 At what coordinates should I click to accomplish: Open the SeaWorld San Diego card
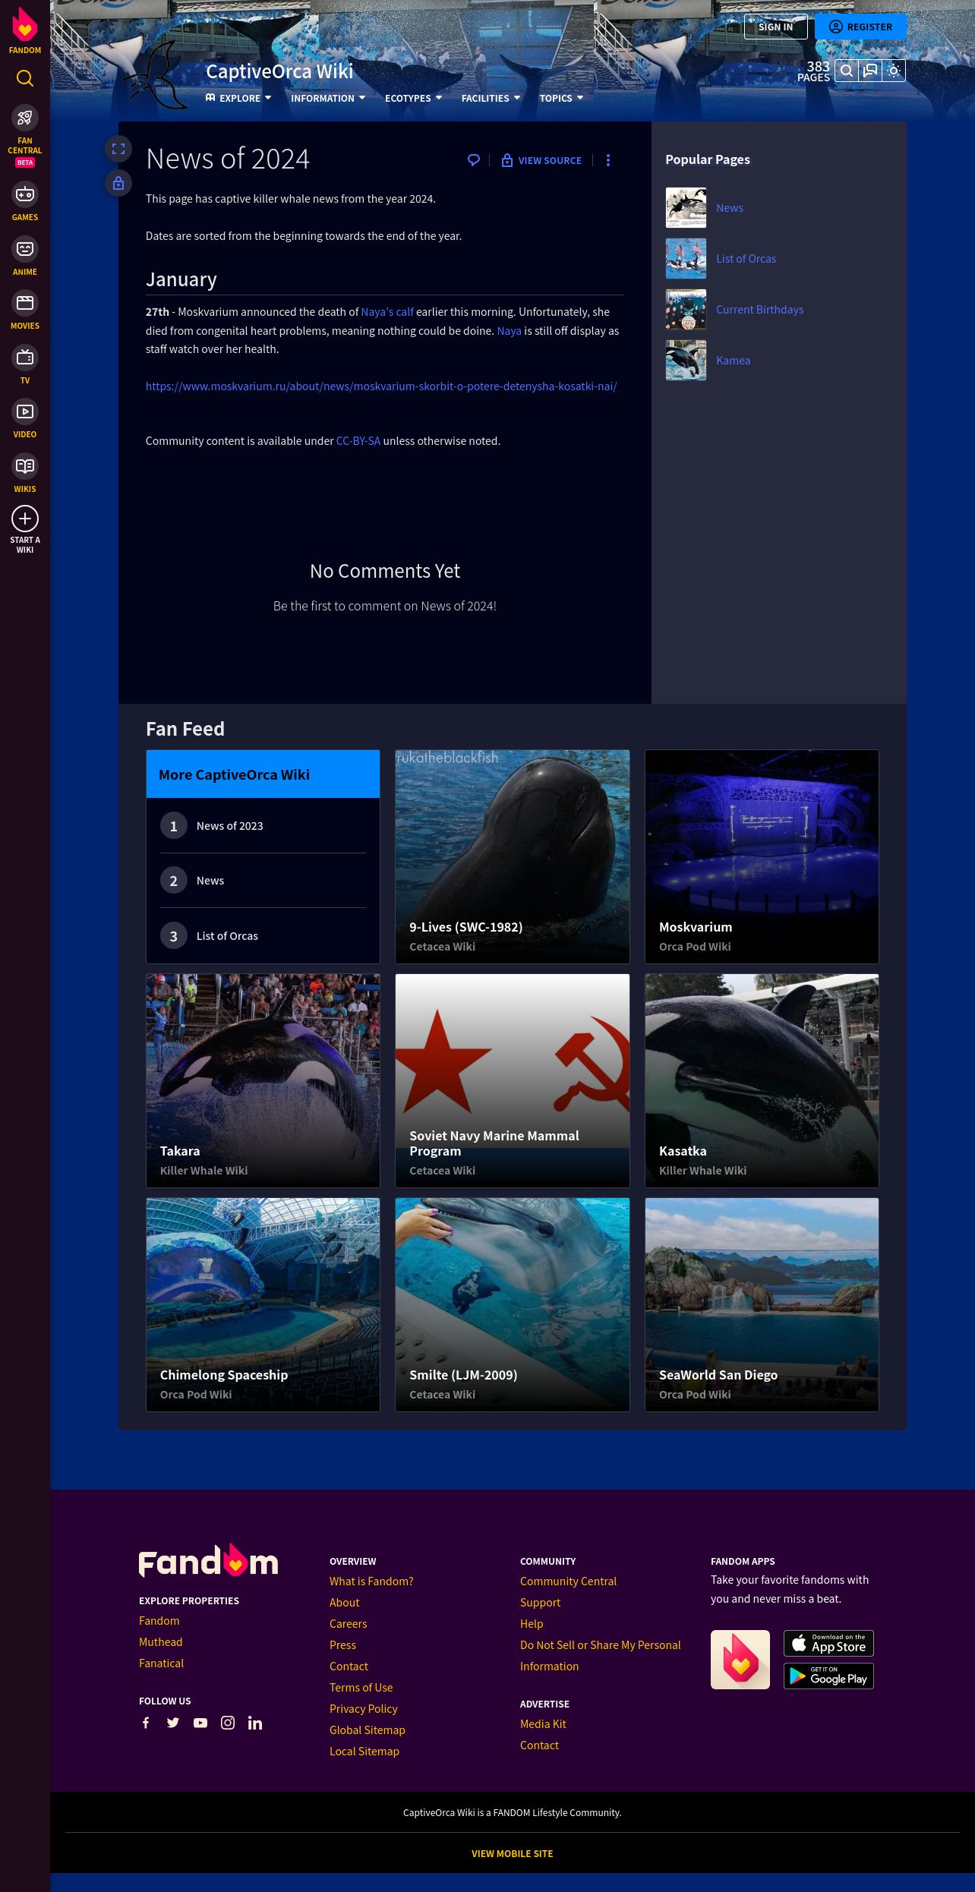pos(762,1304)
